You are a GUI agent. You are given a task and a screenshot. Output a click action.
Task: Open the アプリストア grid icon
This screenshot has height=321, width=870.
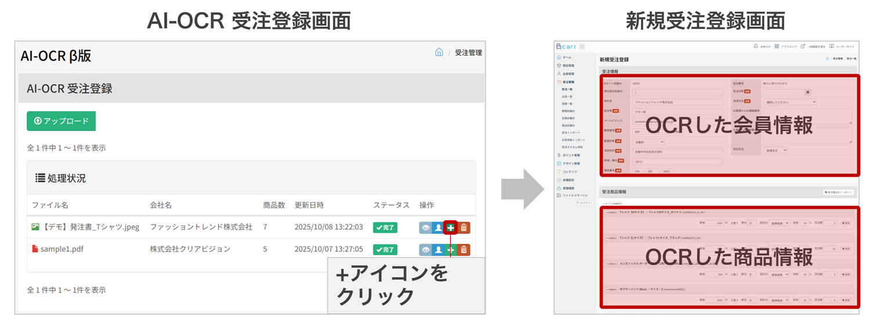[x=777, y=46]
